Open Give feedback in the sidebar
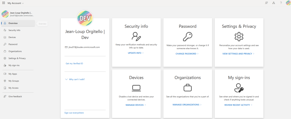The height and width of the screenshot is (119, 291). (18, 97)
